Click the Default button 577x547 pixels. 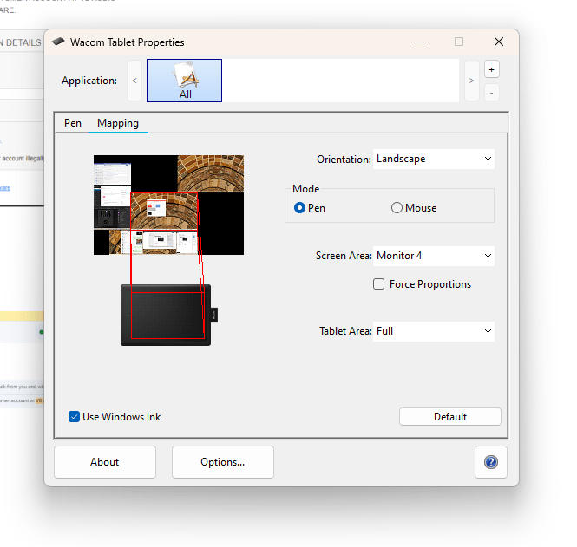[450, 416]
